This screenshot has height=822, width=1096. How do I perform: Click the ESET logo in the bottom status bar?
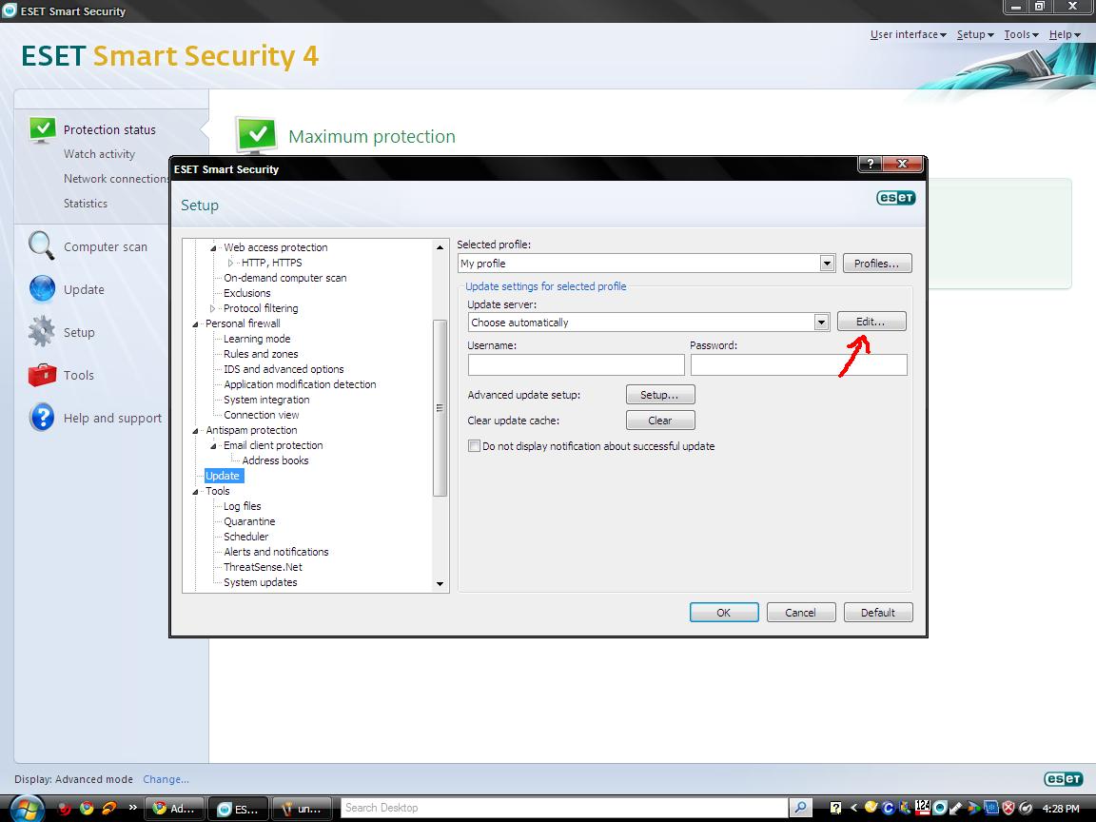(1063, 778)
